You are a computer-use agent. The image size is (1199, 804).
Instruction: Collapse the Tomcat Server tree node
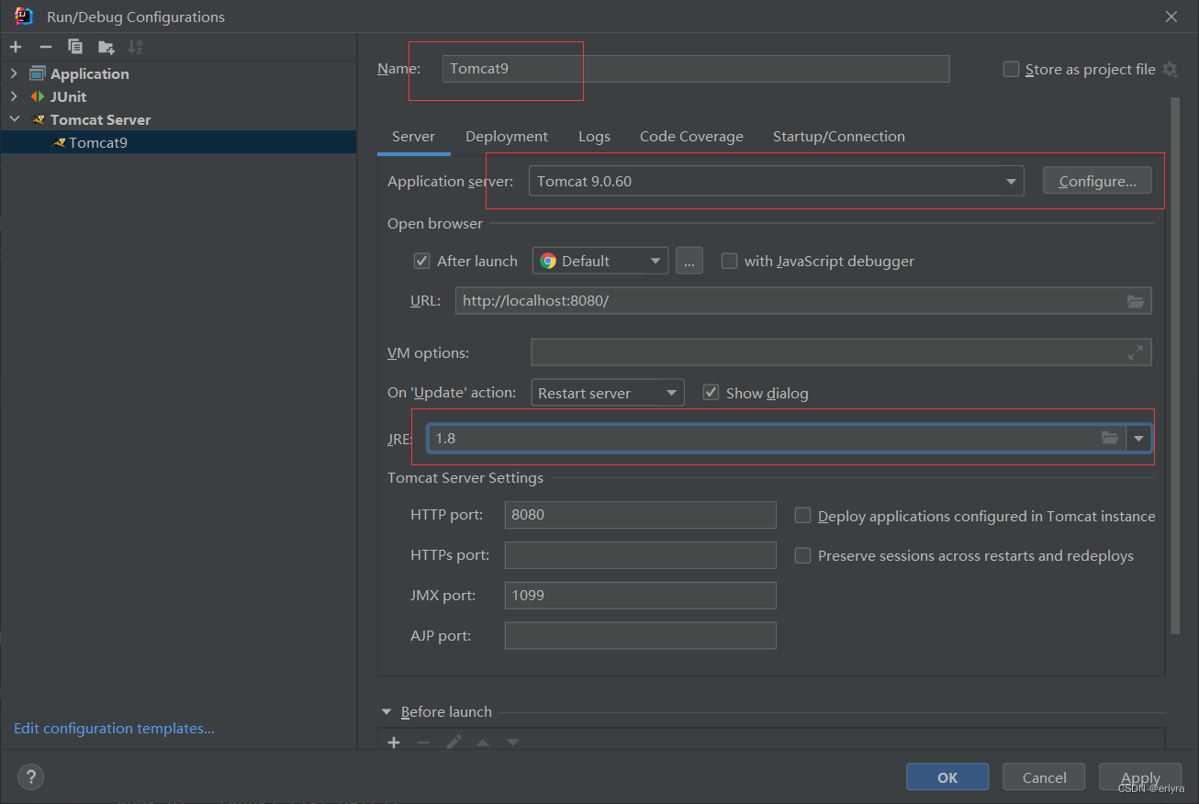(x=14, y=119)
